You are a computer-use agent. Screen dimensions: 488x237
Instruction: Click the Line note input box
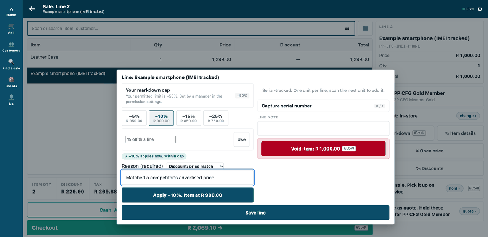(x=323, y=128)
